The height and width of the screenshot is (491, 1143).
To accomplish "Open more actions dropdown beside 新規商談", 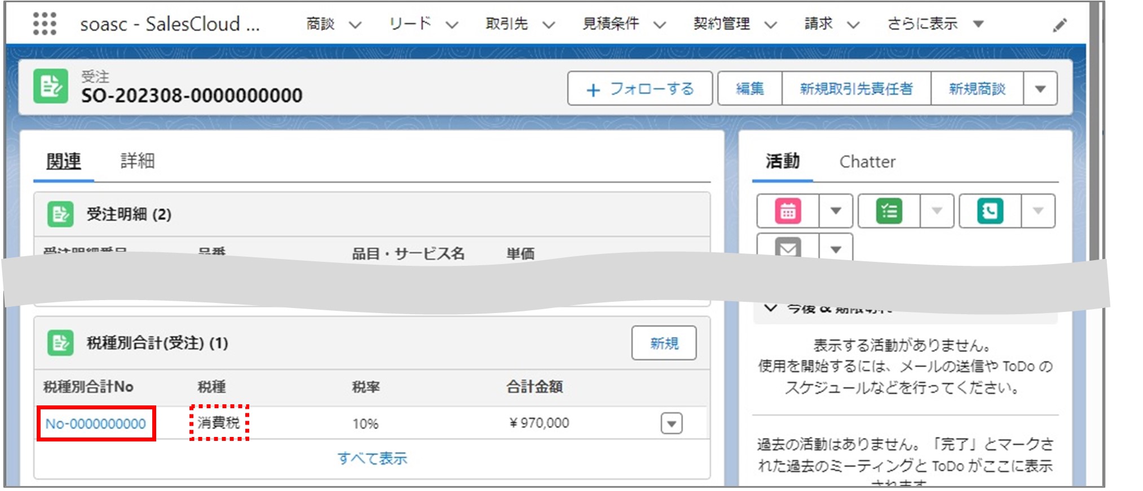I will [x=1040, y=88].
